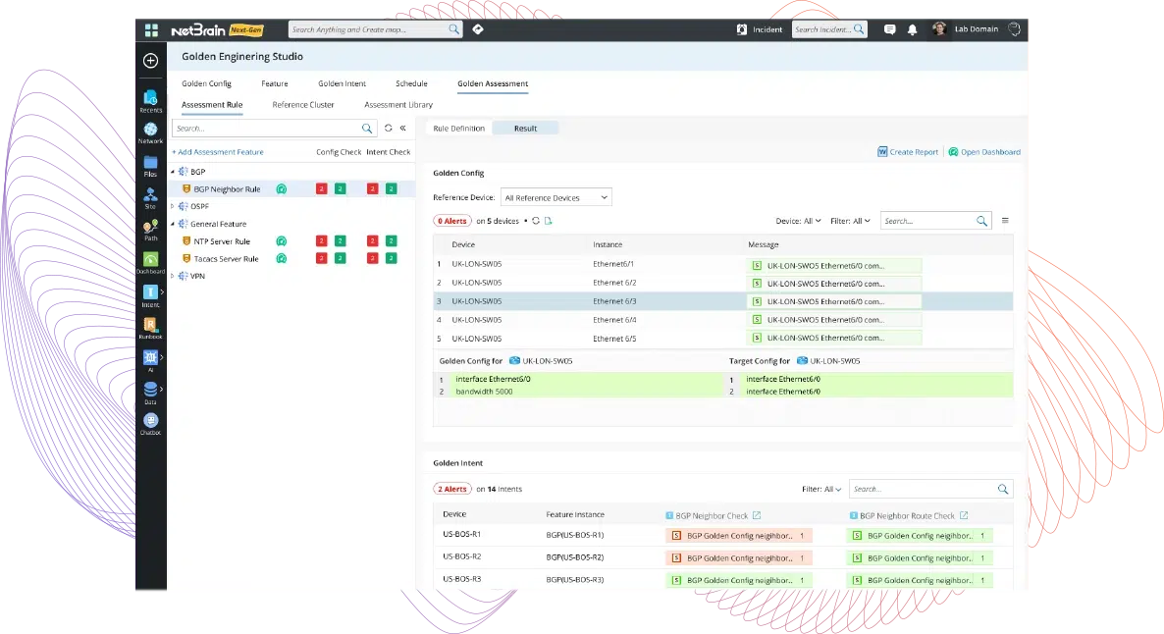This screenshot has width=1164, height=634.
Task: Open Runbook in the sidebar
Action: 151,328
